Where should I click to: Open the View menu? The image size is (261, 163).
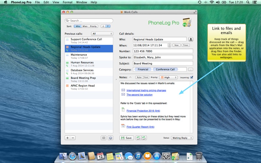[56, 2]
